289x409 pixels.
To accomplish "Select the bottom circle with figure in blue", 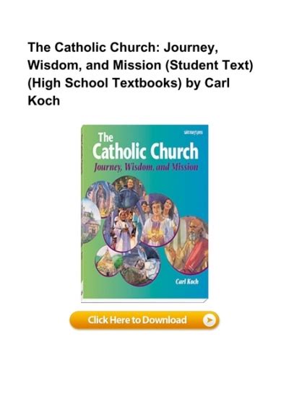I will click(140, 265).
